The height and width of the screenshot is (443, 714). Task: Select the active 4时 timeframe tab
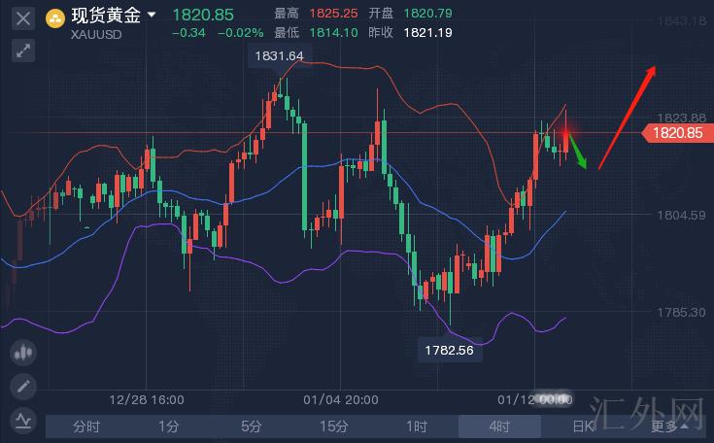tap(499, 426)
